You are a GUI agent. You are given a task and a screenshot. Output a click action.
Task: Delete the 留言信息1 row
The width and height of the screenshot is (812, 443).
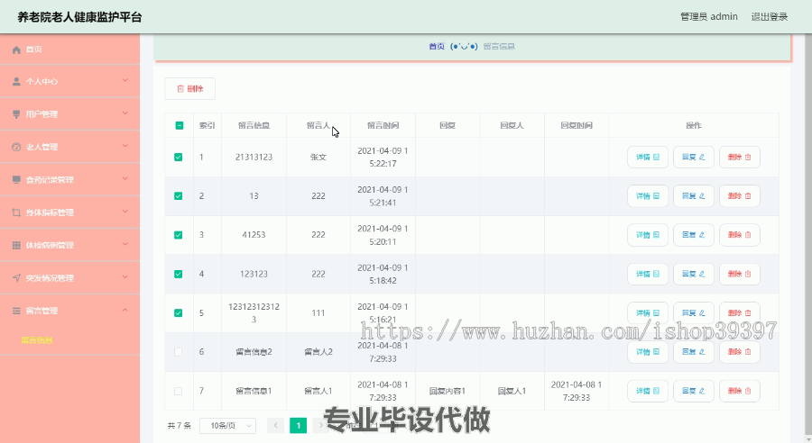pyautogui.click(x=740, y=391)
